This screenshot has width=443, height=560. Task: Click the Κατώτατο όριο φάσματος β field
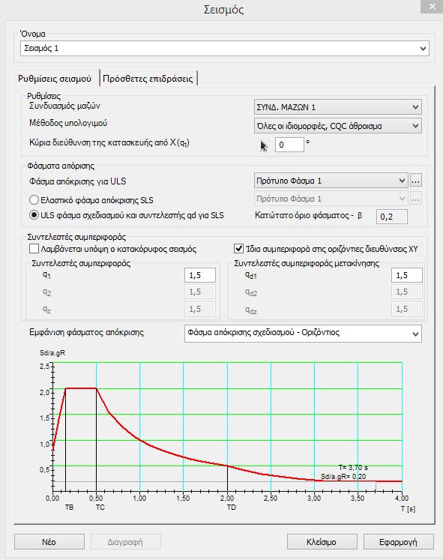(391, 217)
